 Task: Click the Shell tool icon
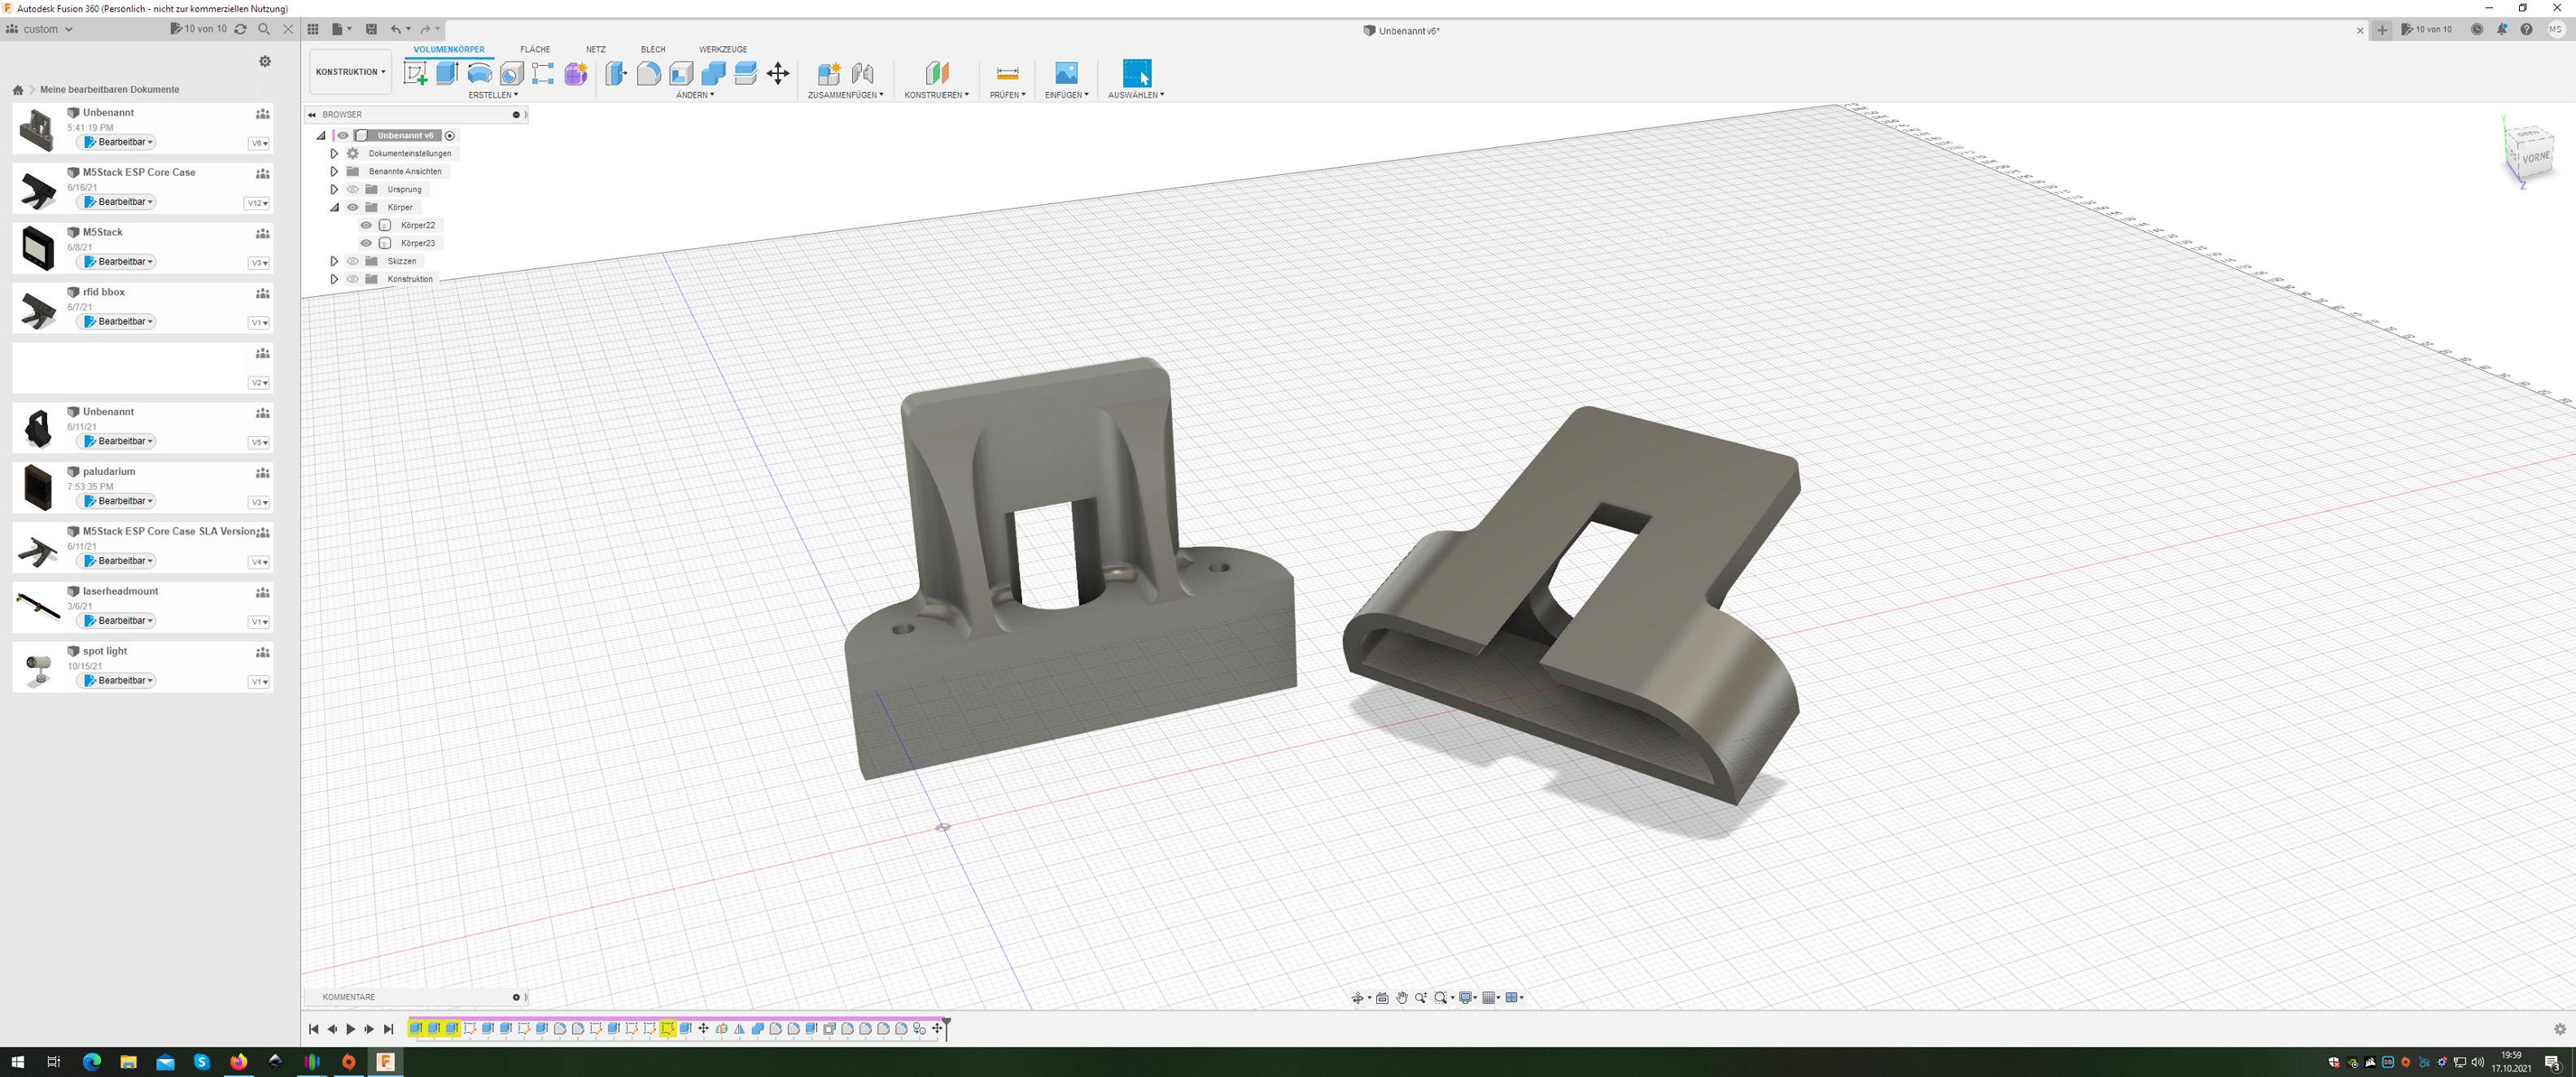681,73
